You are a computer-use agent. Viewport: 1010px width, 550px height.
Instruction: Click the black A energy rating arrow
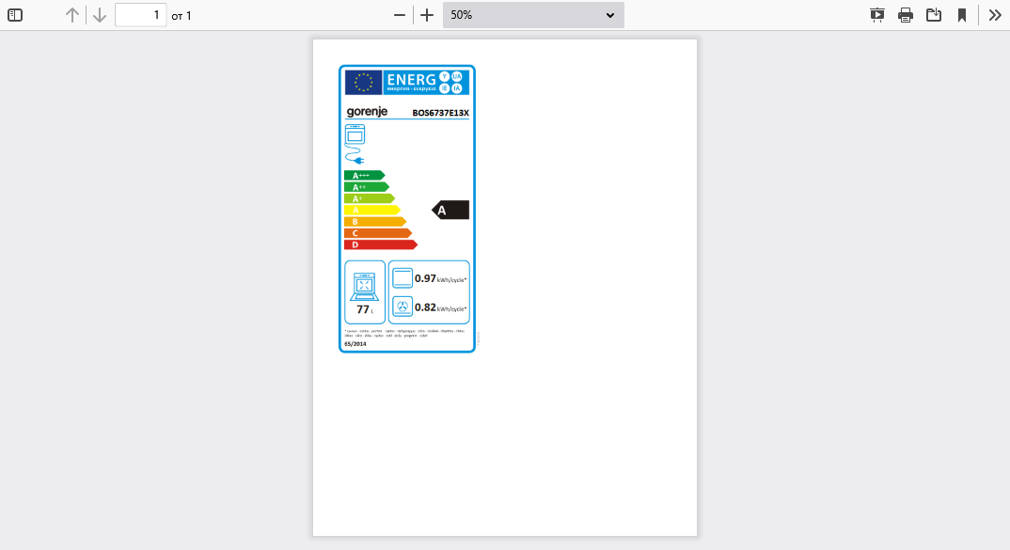[450, 210]
